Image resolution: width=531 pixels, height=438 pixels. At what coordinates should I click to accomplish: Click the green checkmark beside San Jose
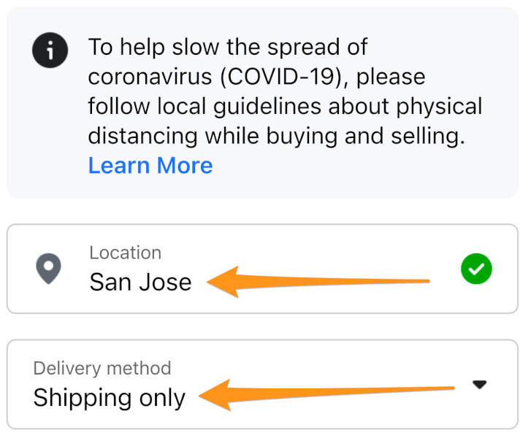[476, 269]
